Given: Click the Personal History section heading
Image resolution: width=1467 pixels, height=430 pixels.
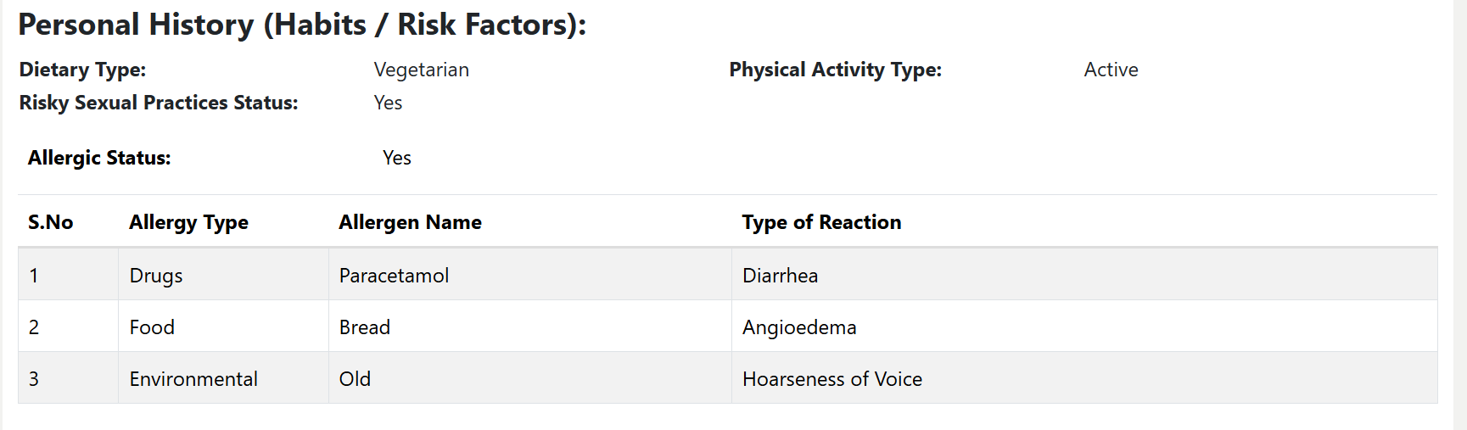Looking at the screenshot, I should [302, 25].
